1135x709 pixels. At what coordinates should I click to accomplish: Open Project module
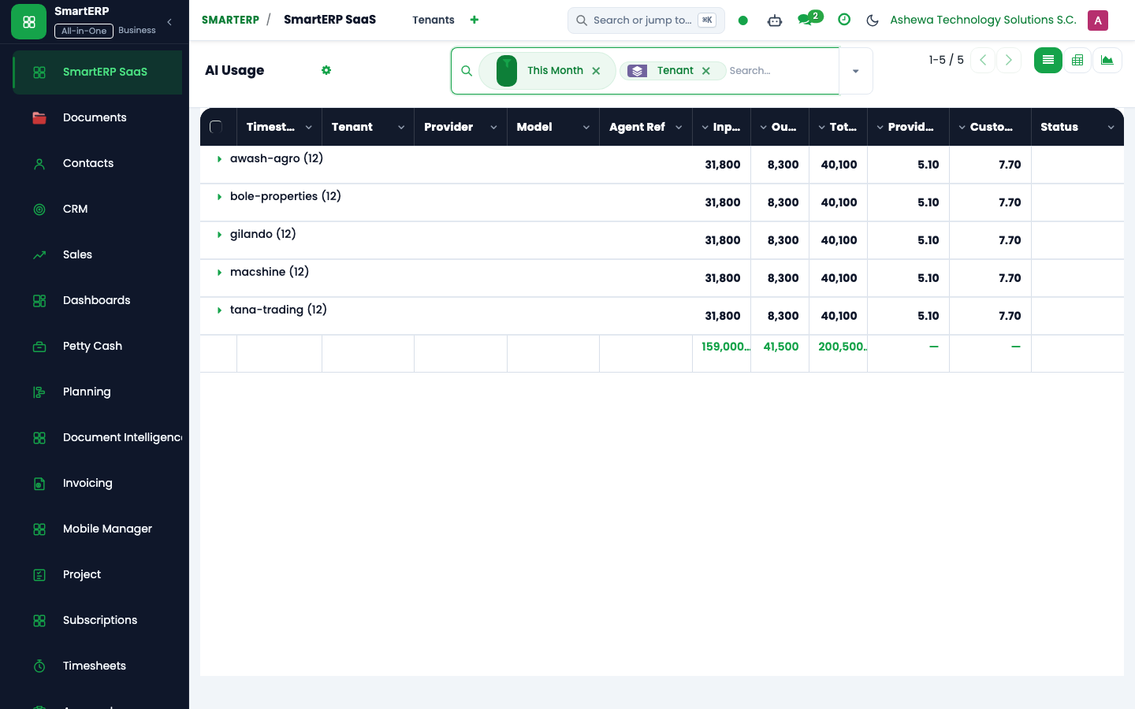(x=98, y=574)
